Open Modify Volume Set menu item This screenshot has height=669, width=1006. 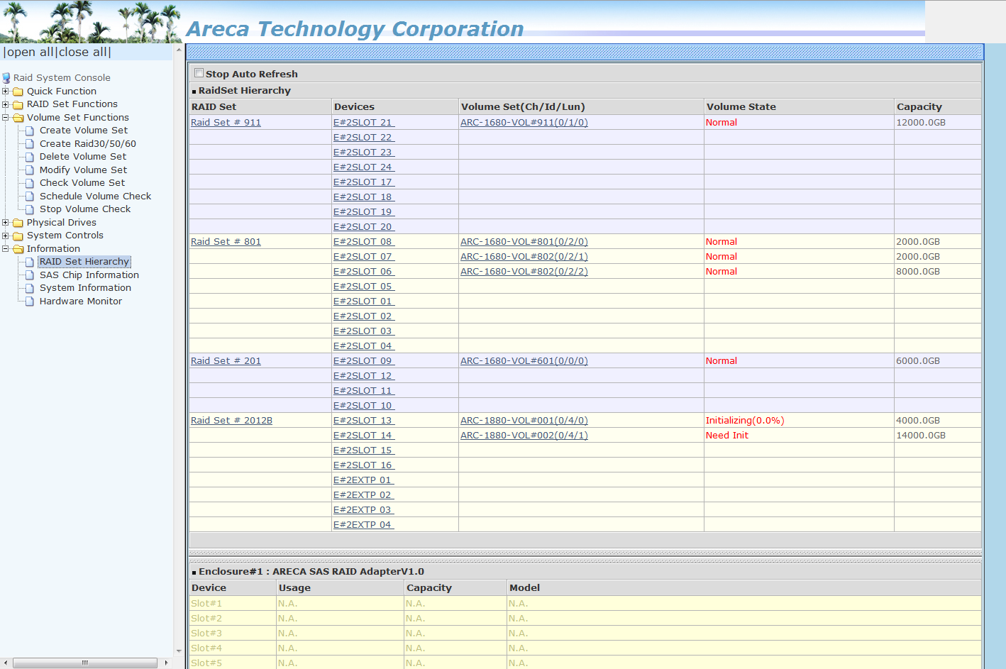[x=83, y=170]
